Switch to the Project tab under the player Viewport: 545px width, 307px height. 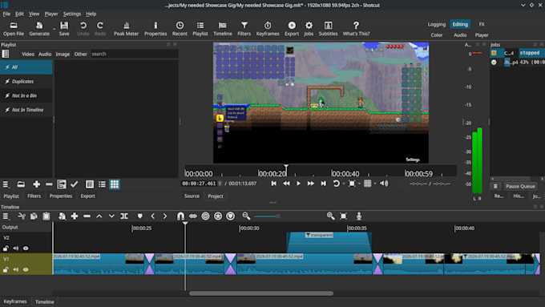[x=216, y=196]
